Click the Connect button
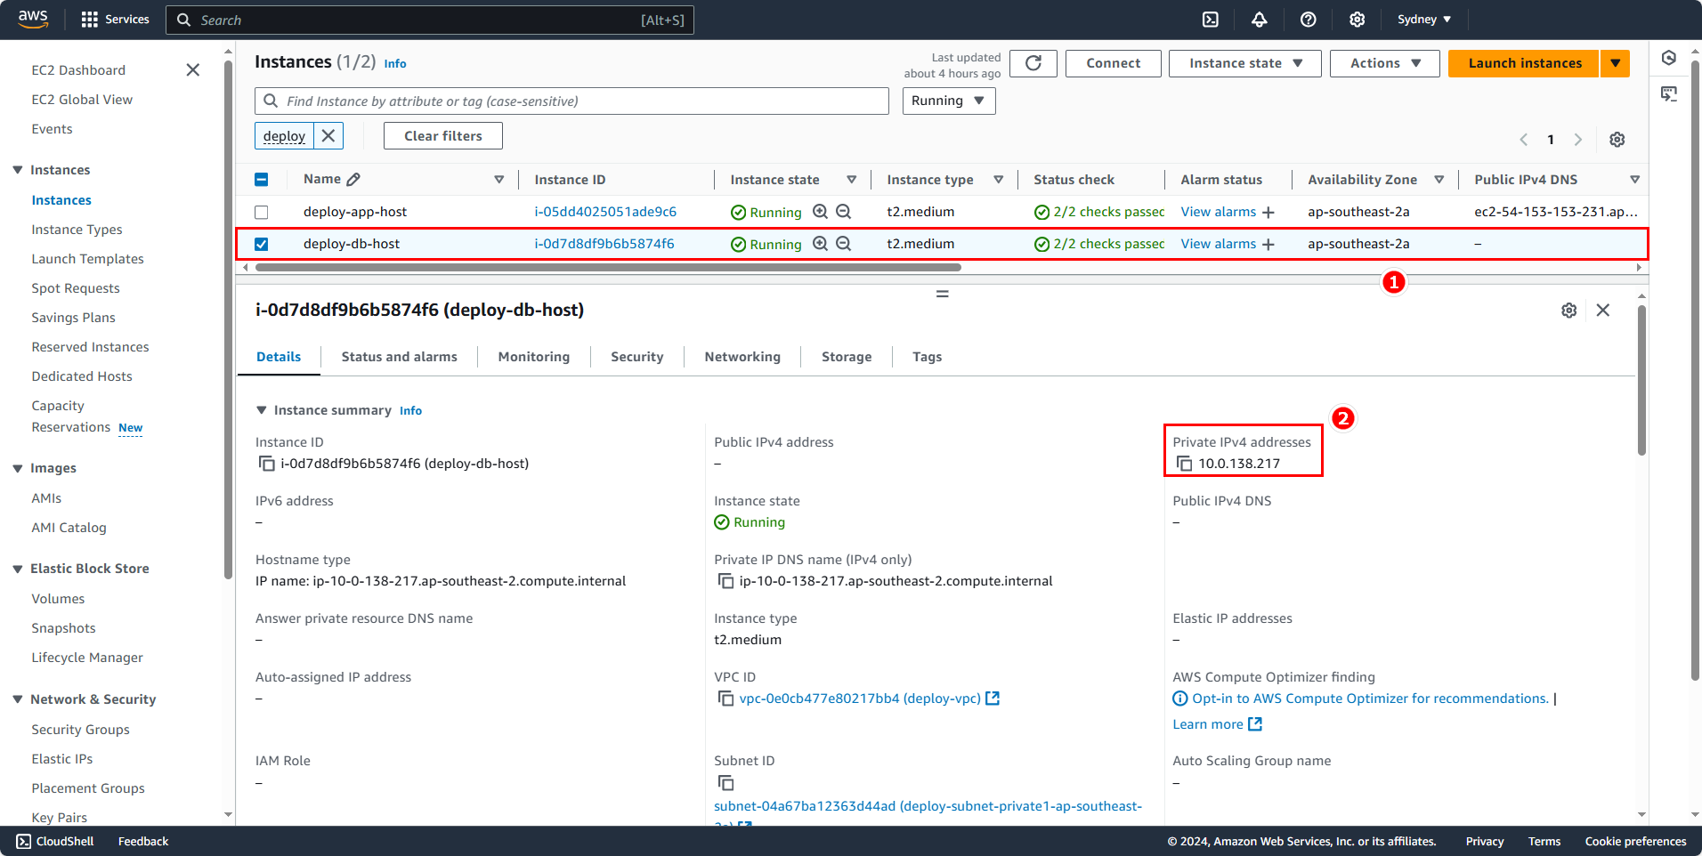Screen dimensions: 1702x856 click(x=1114, y=63)
